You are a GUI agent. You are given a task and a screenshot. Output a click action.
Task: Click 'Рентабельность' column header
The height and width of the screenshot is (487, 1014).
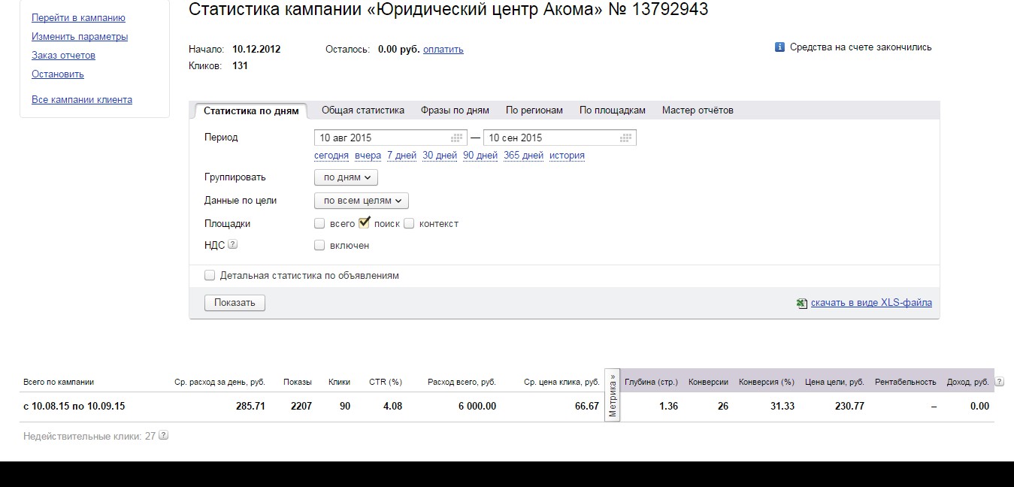[906, 382]
